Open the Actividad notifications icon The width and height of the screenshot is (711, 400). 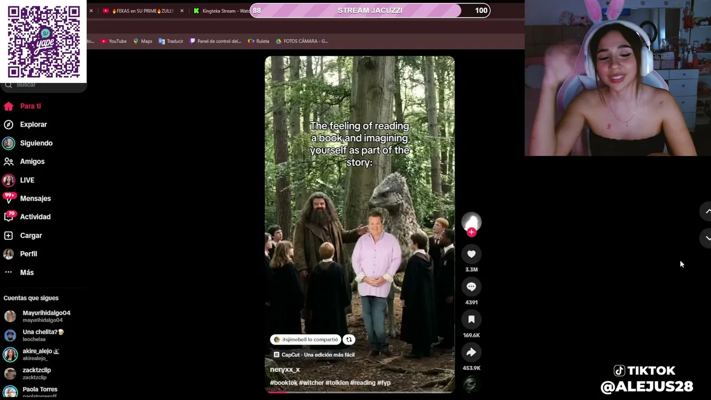[8, 217]
